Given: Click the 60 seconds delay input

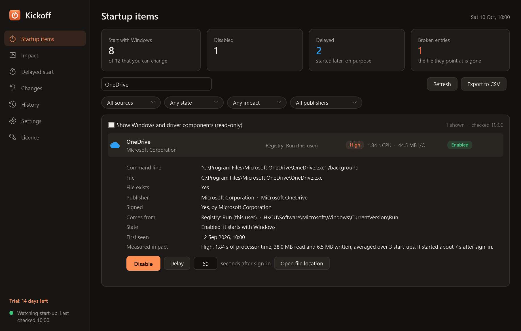Looking at the screenshot, I should coord(206,263).
